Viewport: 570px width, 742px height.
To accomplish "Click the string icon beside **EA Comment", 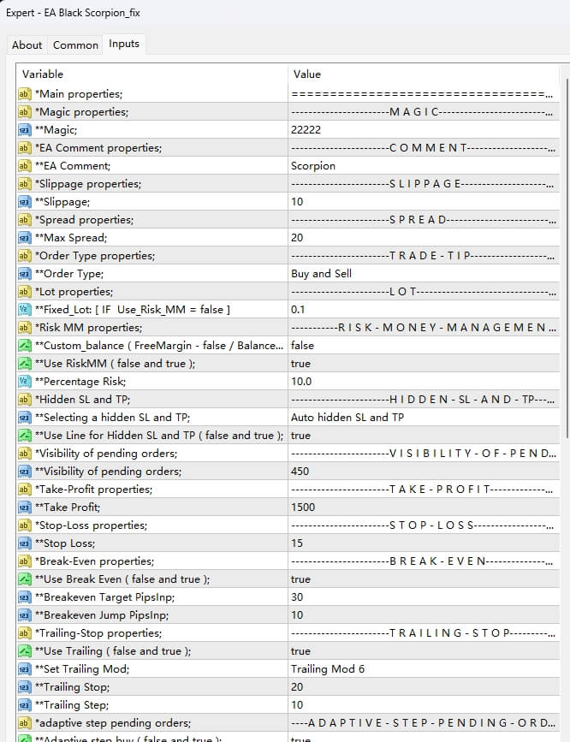I will point(24,166).
